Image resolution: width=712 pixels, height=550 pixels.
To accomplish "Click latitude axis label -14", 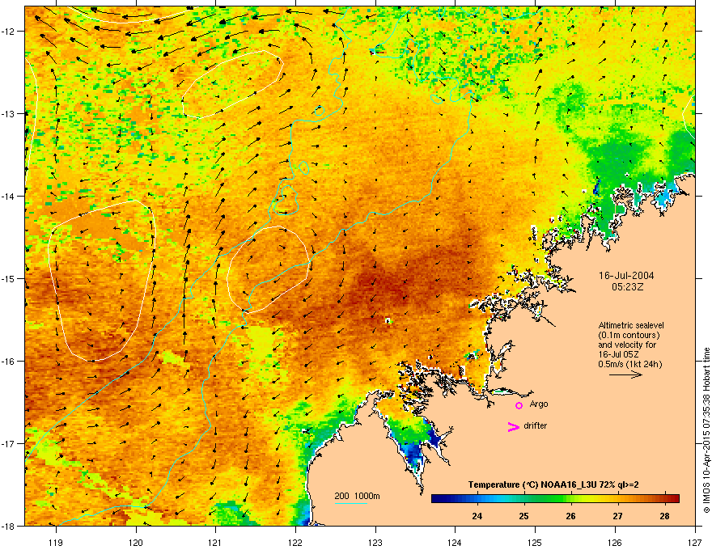I will point(9,196).
